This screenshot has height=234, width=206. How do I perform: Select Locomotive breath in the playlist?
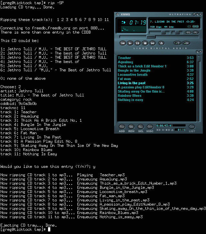(132, 75)
